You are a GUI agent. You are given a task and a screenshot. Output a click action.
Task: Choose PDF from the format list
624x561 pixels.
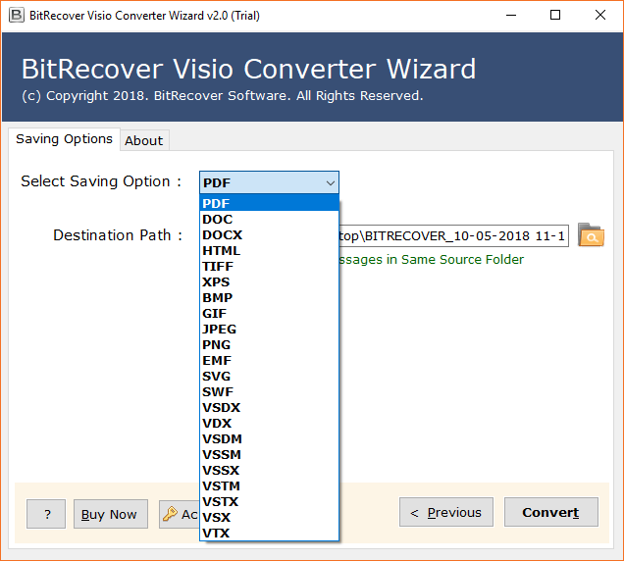[269, 203]
